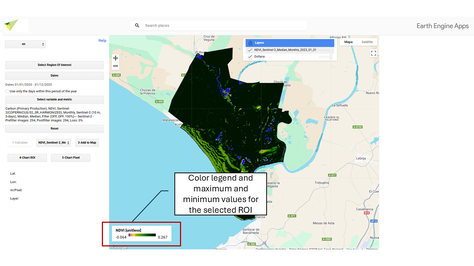Hide the Doñana layer checkbox
The width and height of the screenshot is (474, 266).
[250, 57]
